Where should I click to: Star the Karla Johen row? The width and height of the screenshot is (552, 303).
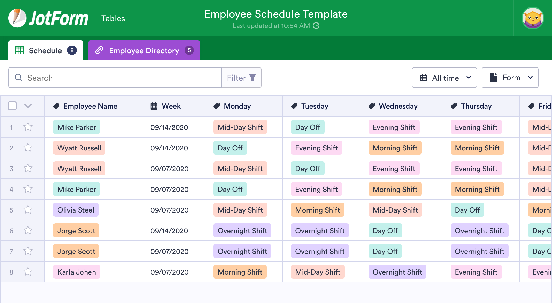pos(28,272)
